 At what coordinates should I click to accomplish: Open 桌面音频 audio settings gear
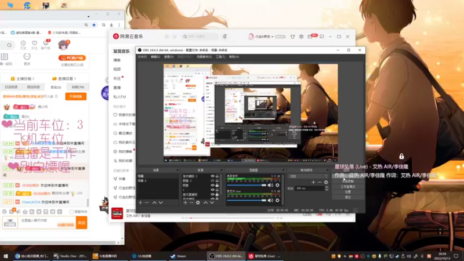277,185
